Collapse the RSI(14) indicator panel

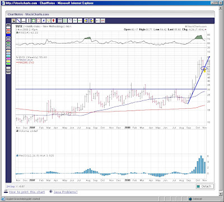[17, 32]
